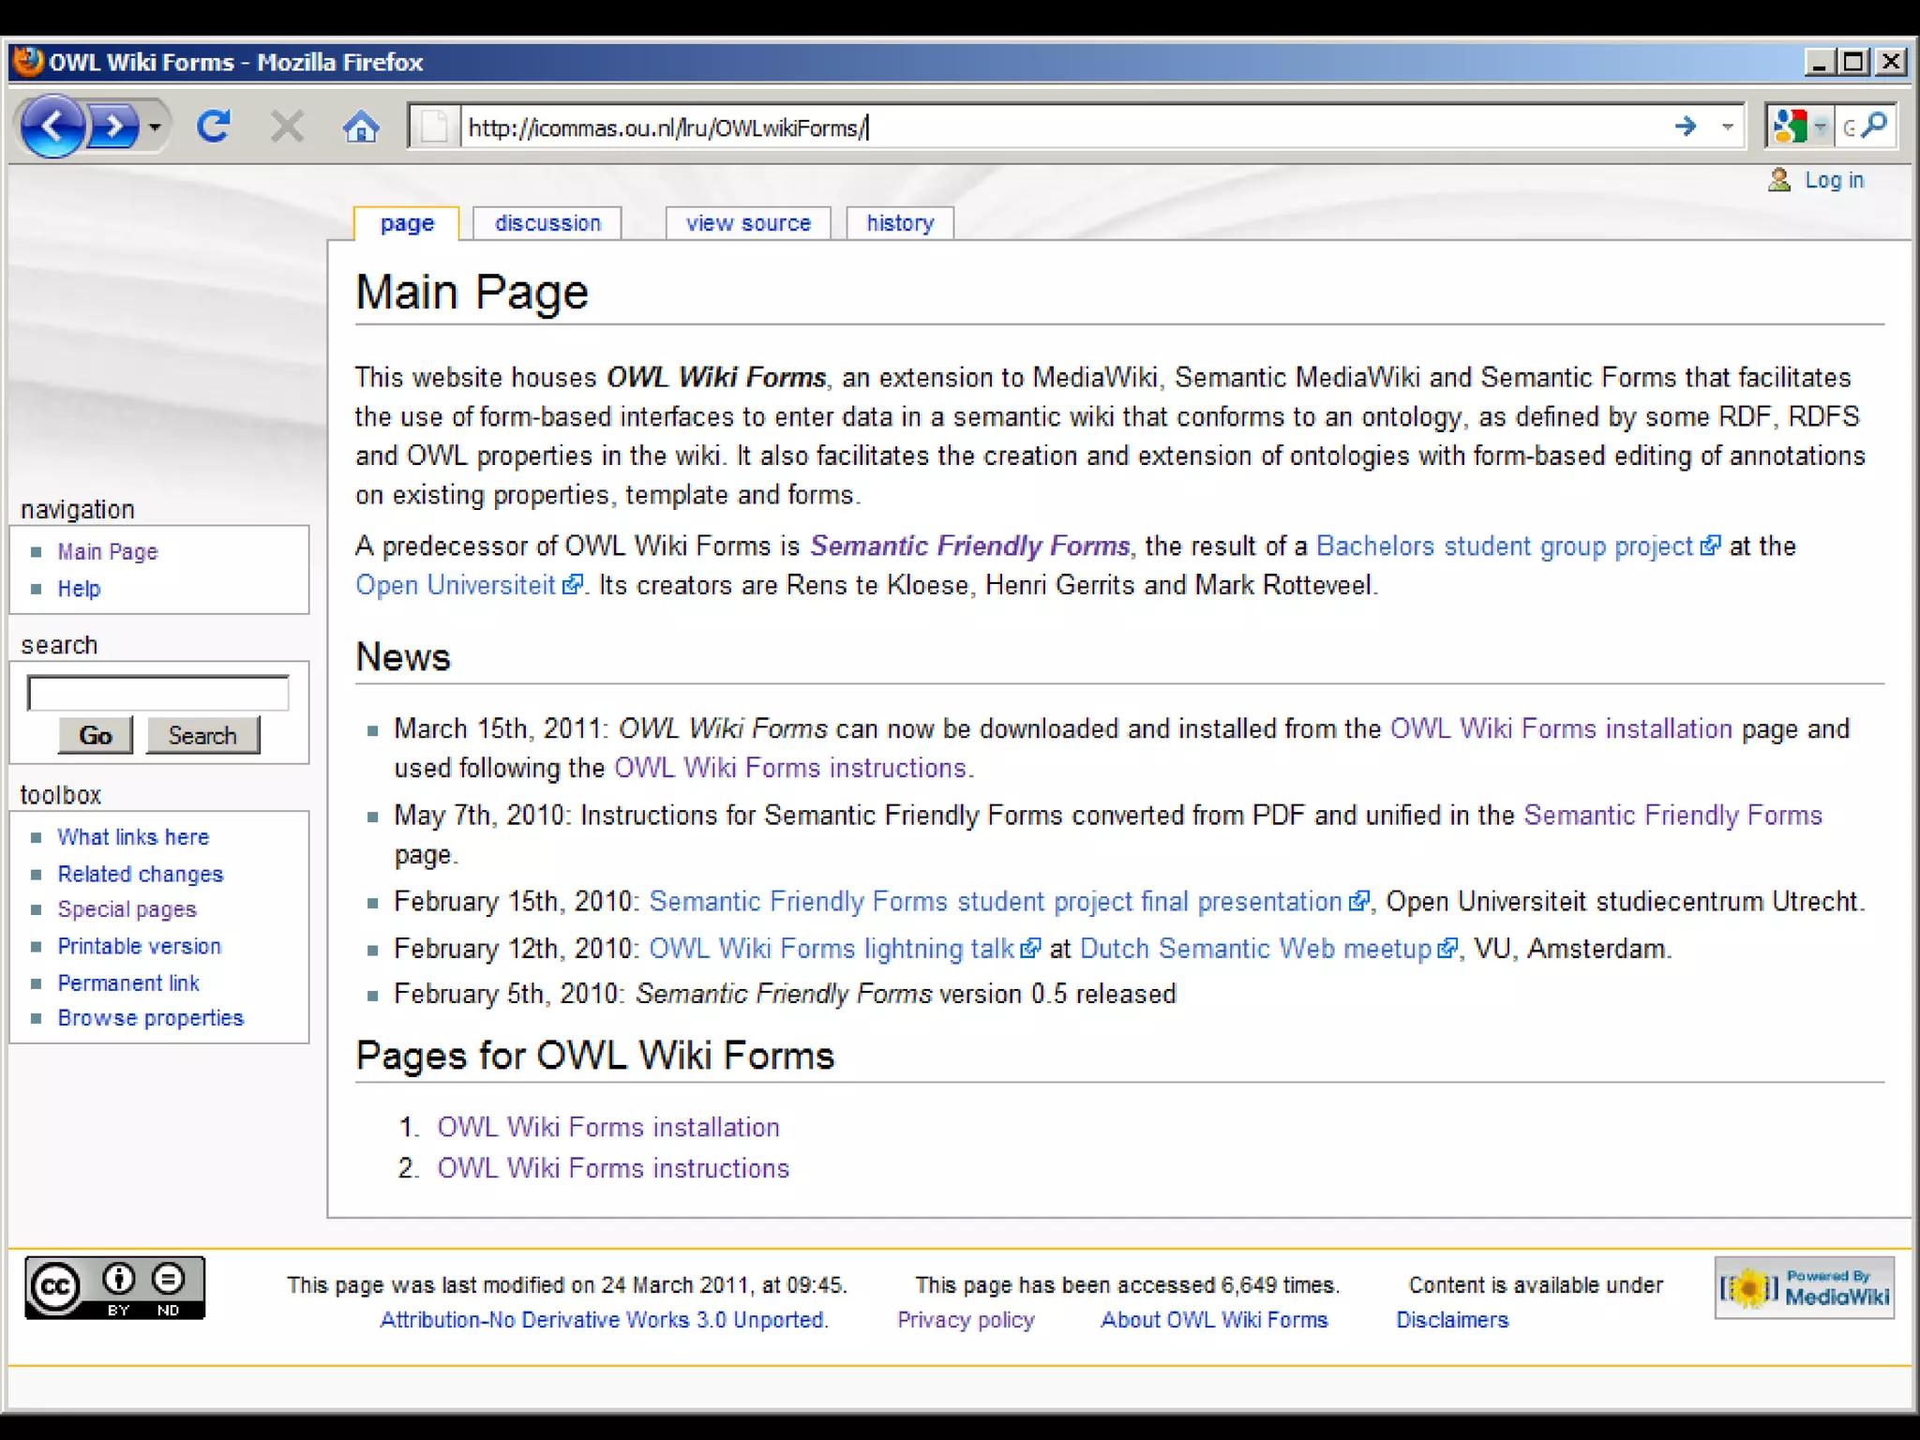This screenshot has height=1440, width=1920.
Task: Open the view source tab
Action: click(747, 223)
